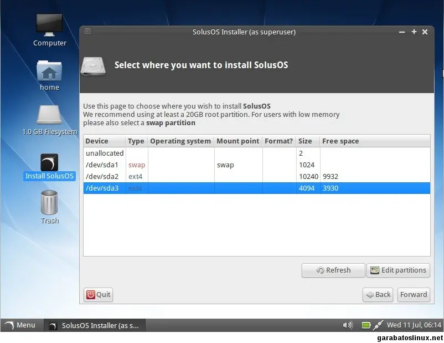Open the Computer desktop icon
Screen dimensions: 444x343
point(49,30)
